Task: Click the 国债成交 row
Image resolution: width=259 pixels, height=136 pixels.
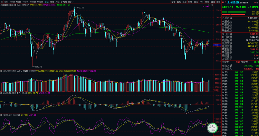Action: [x=240, y=28]
